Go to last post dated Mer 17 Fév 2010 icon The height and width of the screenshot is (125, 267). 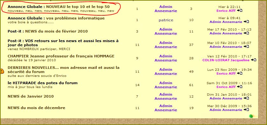pos(246,33)
